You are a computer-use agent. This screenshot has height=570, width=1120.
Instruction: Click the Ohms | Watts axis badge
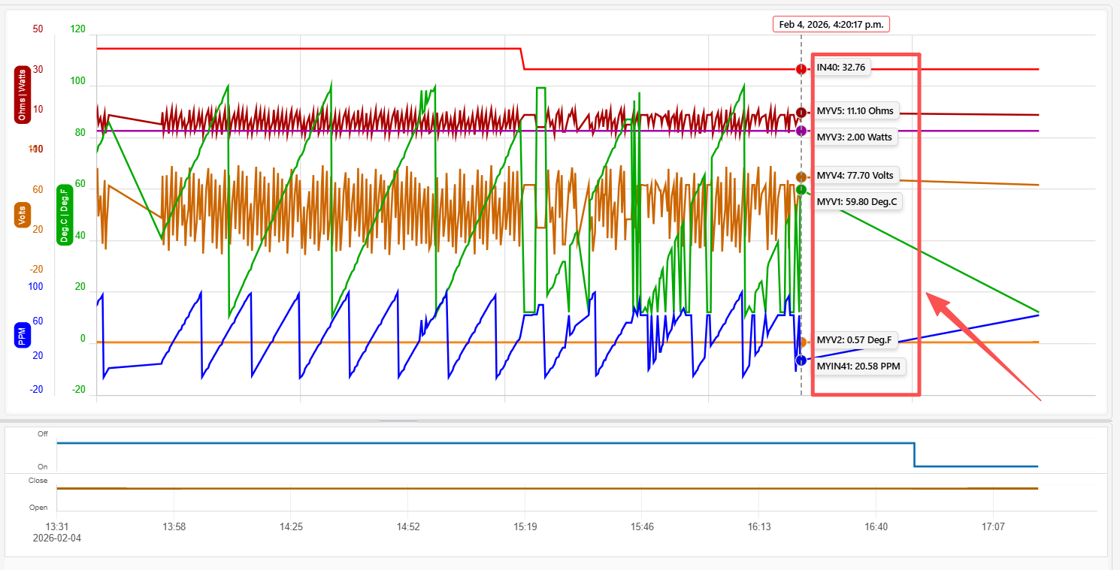coord(22,95)
